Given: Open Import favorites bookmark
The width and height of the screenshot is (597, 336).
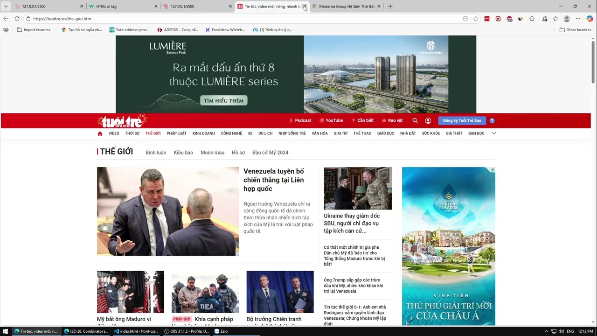Looking at the screenshot, I should click(34, 30).
